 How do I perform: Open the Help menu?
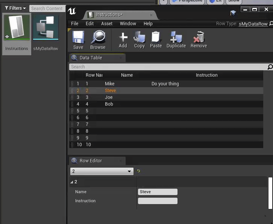148,24
